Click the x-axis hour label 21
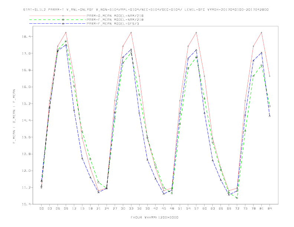Screen dimensions: 294x227 pyautogui.click(x=98, y=208)
